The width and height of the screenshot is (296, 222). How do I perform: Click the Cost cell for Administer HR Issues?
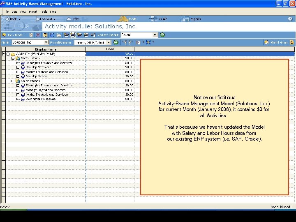[x=110, y=99]
